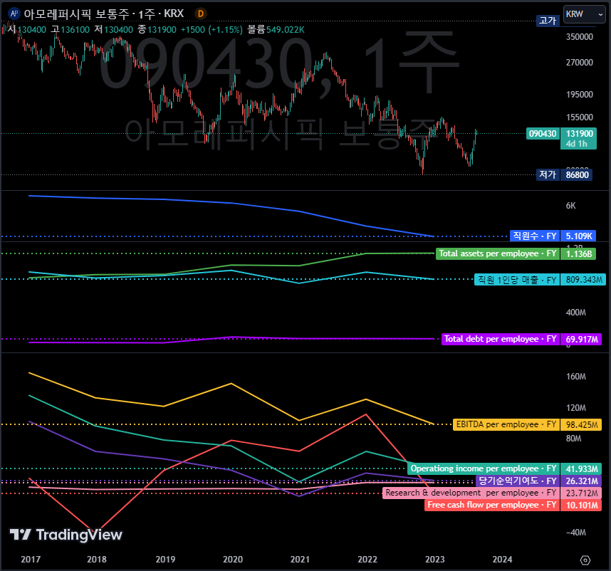
Task: Select Operationg income per employee label
Action: (484, 468)
